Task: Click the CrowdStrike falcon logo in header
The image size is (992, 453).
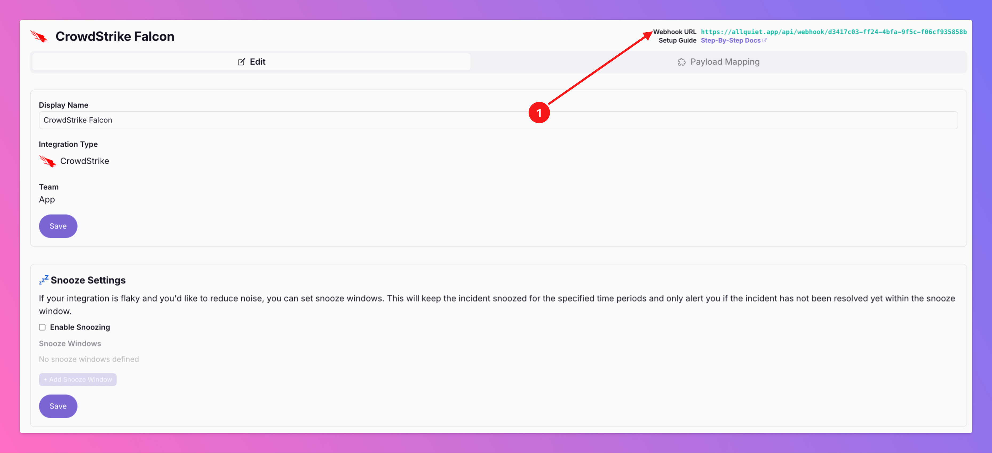Action: (39, 36)
